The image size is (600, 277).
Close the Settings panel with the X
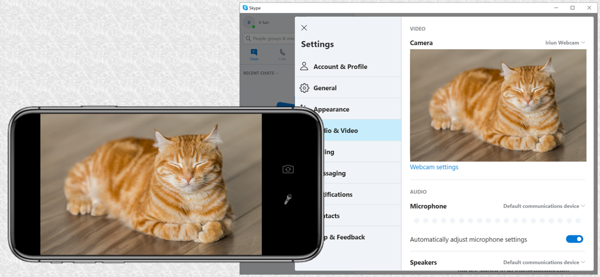click(304, 28)
